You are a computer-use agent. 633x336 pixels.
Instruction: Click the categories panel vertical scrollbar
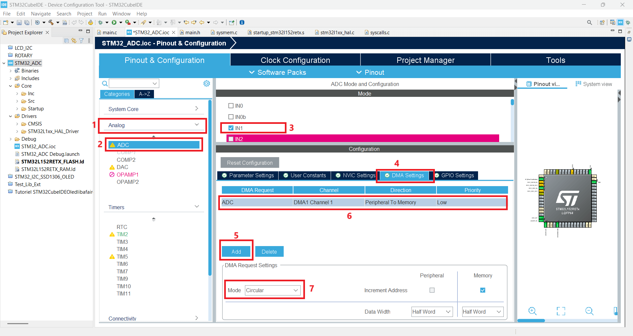[210, 188]
